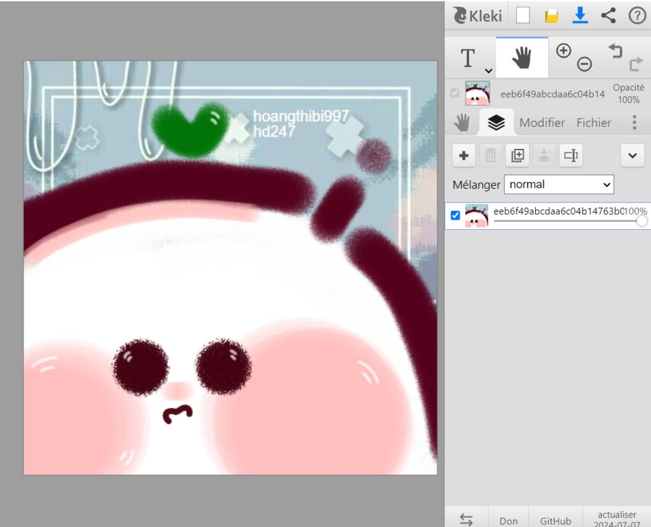The height and width of the screenshot is (527, 651).
Task: Download the image with the blue arrow
Action: coord(580,16)
